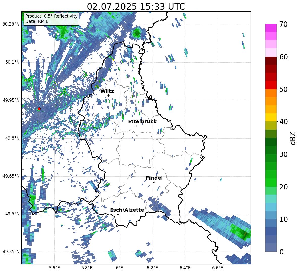The height and width of the screenshot is (273, 299).
Task: Click the title 02.07.2025 15:33 UTC
Action: [x=136, y=7]
